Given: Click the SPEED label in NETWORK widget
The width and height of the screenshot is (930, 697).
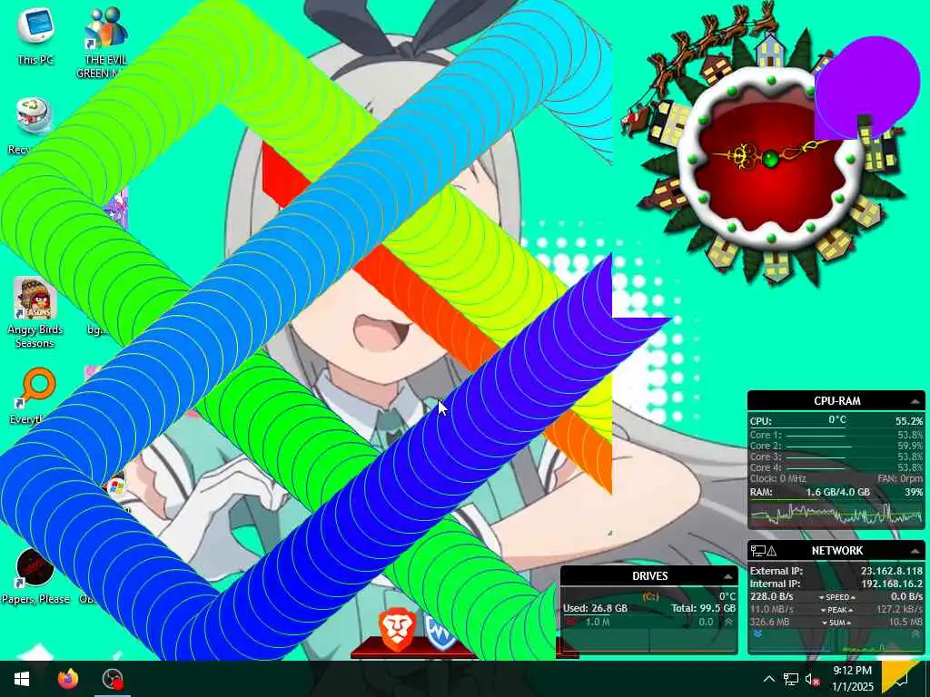Looking at the screenshot, I should pos(836,597).
